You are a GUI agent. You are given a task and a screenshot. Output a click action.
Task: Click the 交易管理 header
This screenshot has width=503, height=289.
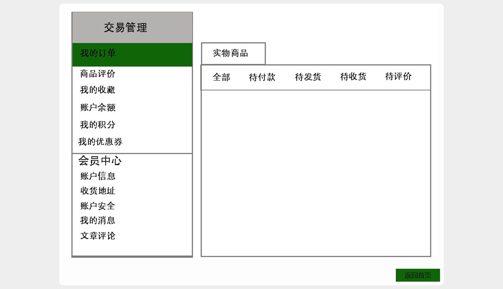pyautogui.click(x=132, y=28)
